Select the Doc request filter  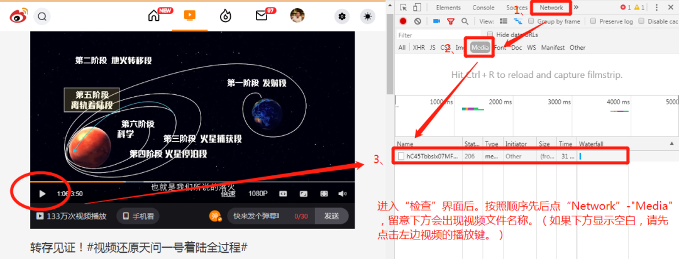coord(517,48)
